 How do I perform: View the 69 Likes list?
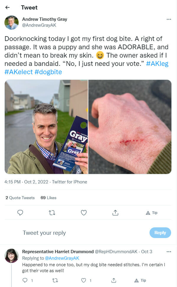coord(48,198)
